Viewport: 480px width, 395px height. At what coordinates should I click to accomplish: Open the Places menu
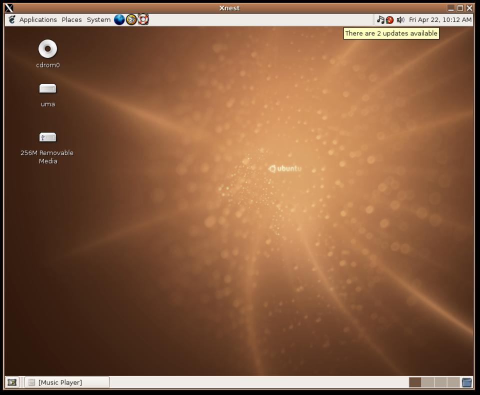[x=71, y=20]
